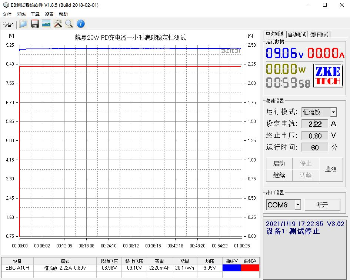The width and height of the screenshot is (350, 280).
Task: Click the timestamp 2021/1/19 17:22:35
Action: (x=294, y=224)
